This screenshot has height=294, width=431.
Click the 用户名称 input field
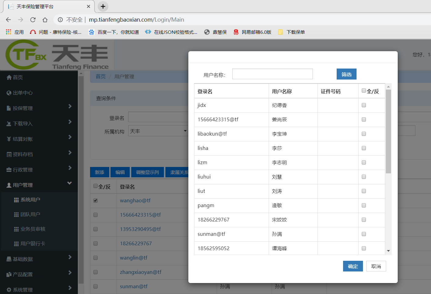pyautogui.click(x=272, y=74)
